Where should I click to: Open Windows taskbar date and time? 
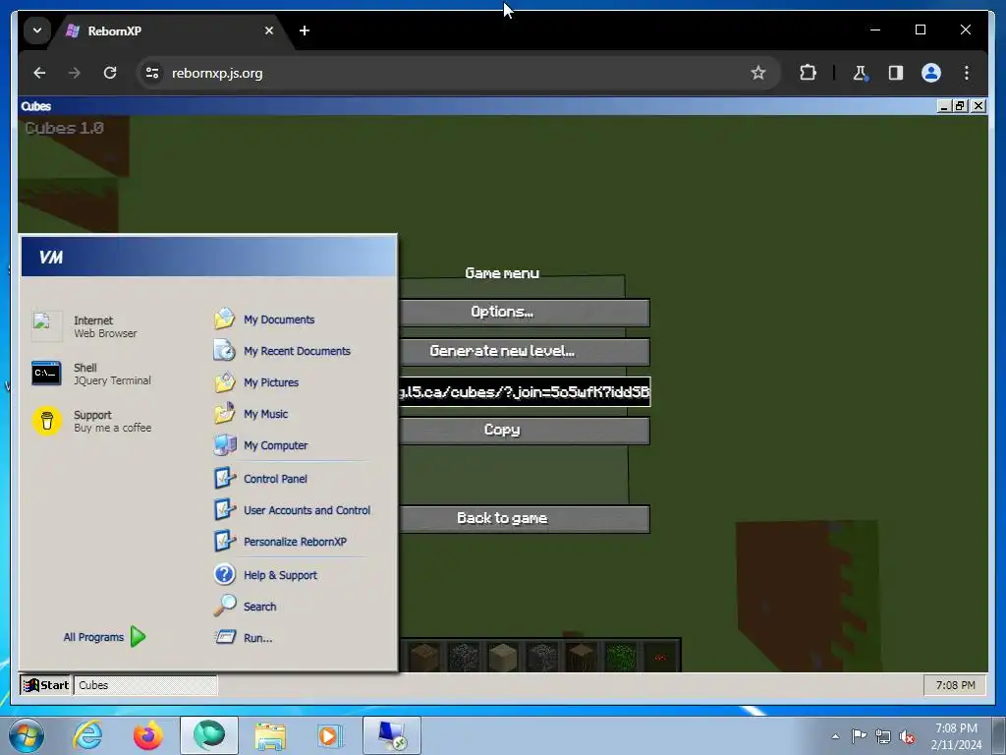click(x=956, y=736)
